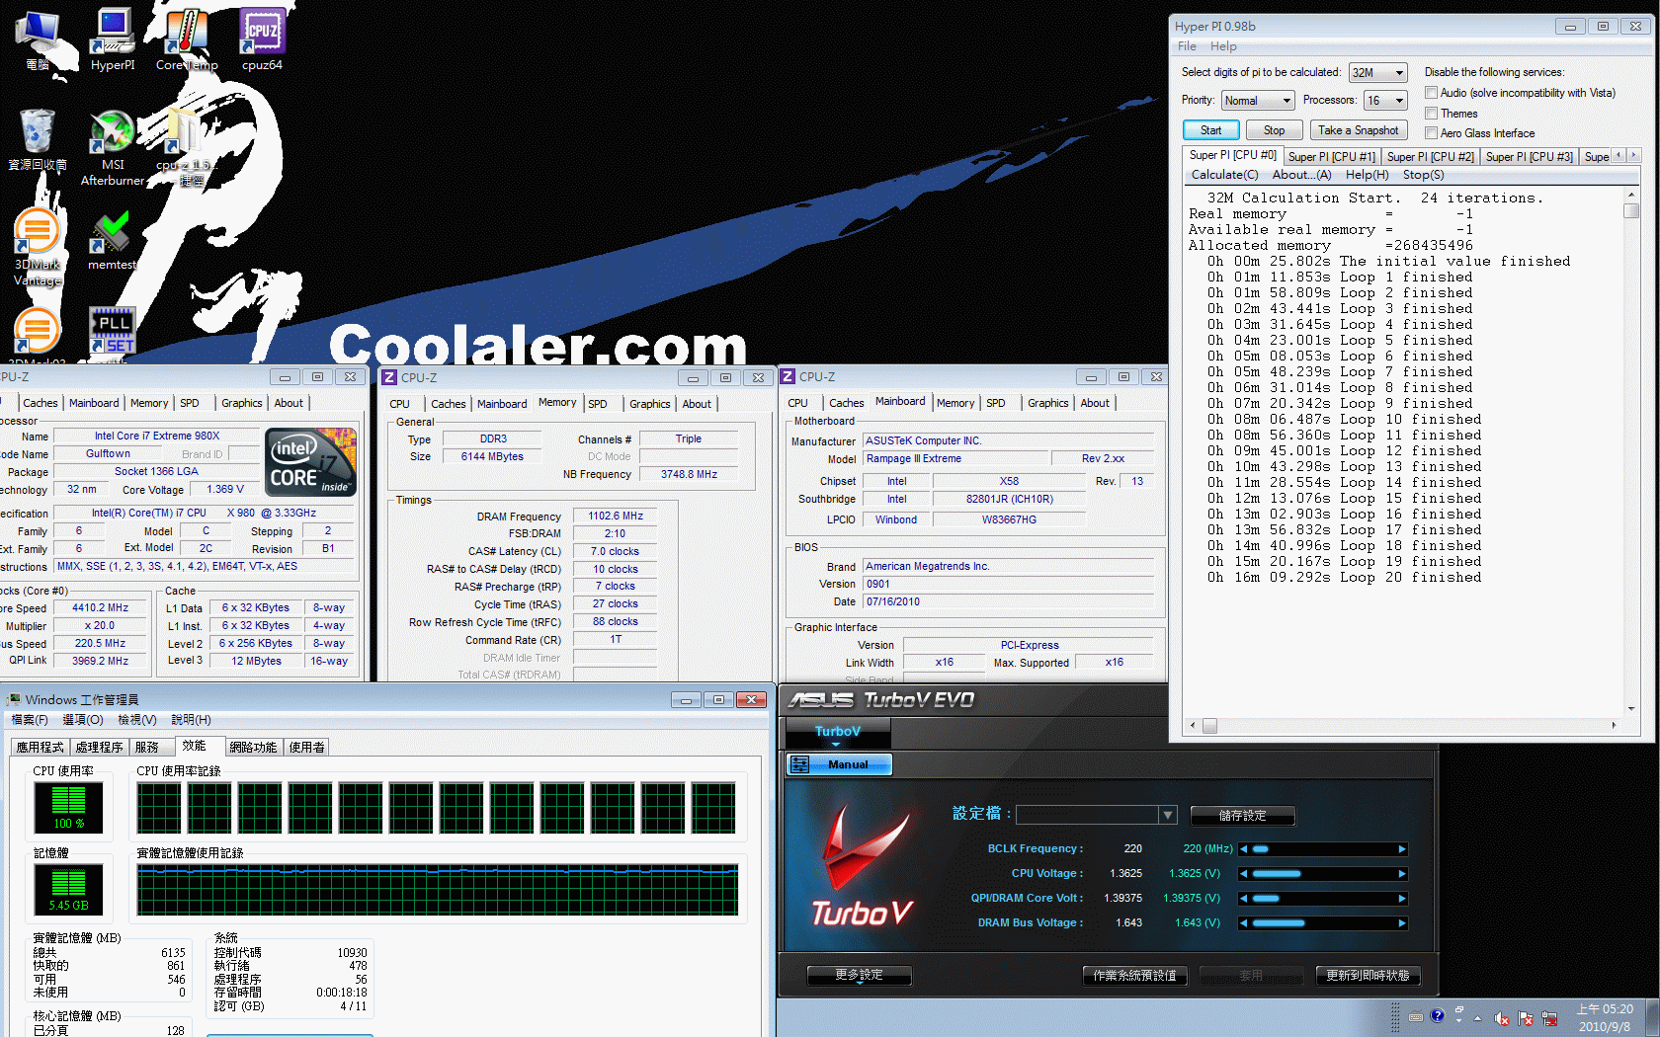This screenshot has width=1660, height=1037.
Task: Open the Users tab in Task Manager
Action: pyautogui.click(x=306, y=748)
